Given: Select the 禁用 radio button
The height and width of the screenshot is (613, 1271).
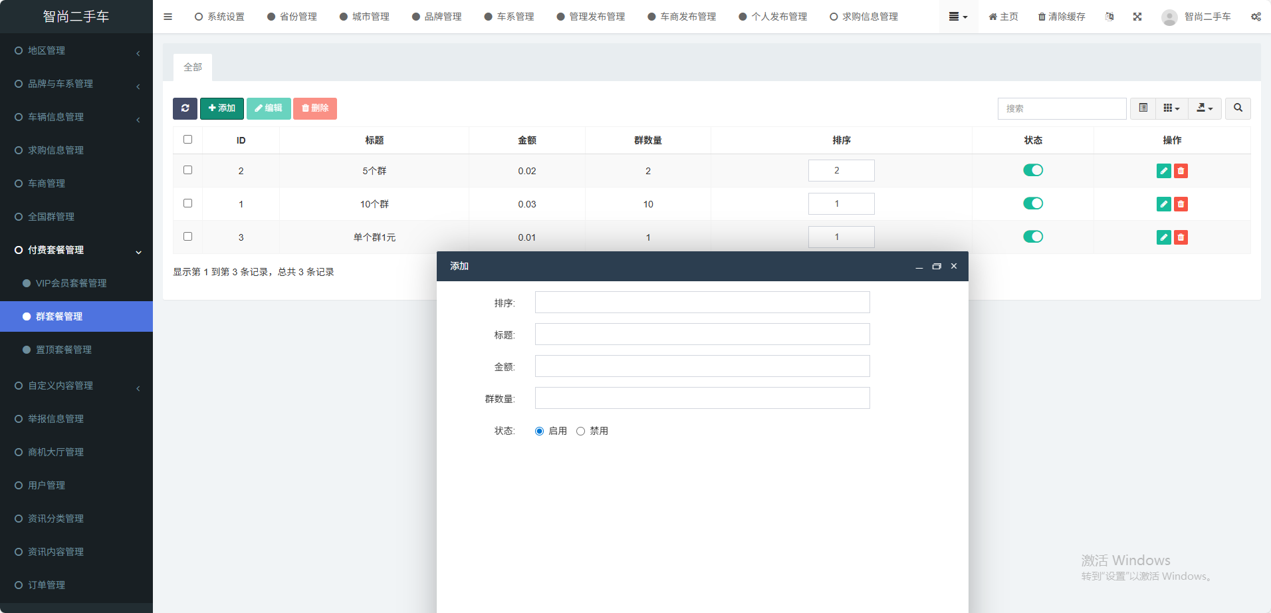Looking at the screenshot, I should click(x=580, y=431).
